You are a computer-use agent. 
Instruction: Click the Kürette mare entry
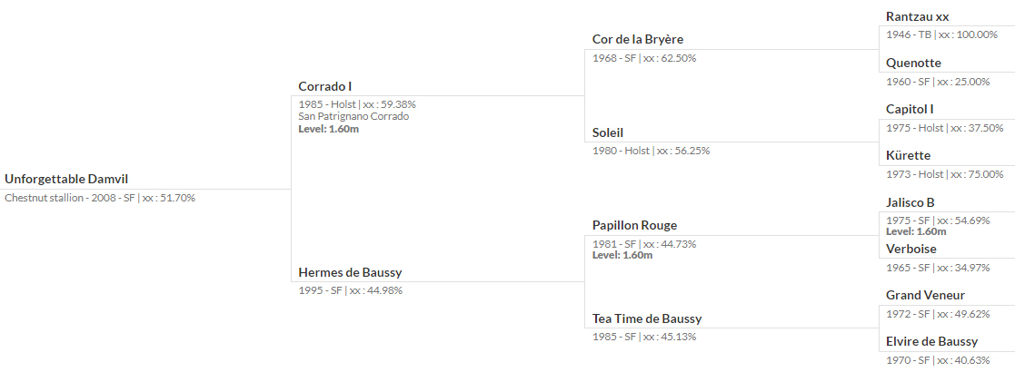pos(909,155)
